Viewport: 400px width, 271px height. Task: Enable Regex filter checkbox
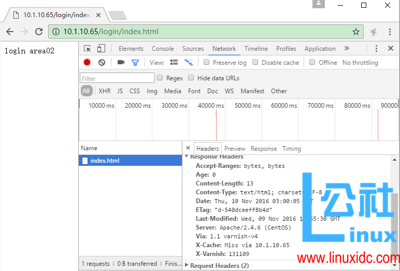point(160,78)
